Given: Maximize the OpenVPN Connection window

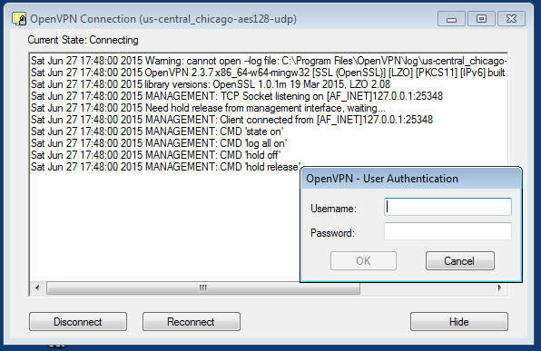Looking at the screenshot, I should [481, 19].
